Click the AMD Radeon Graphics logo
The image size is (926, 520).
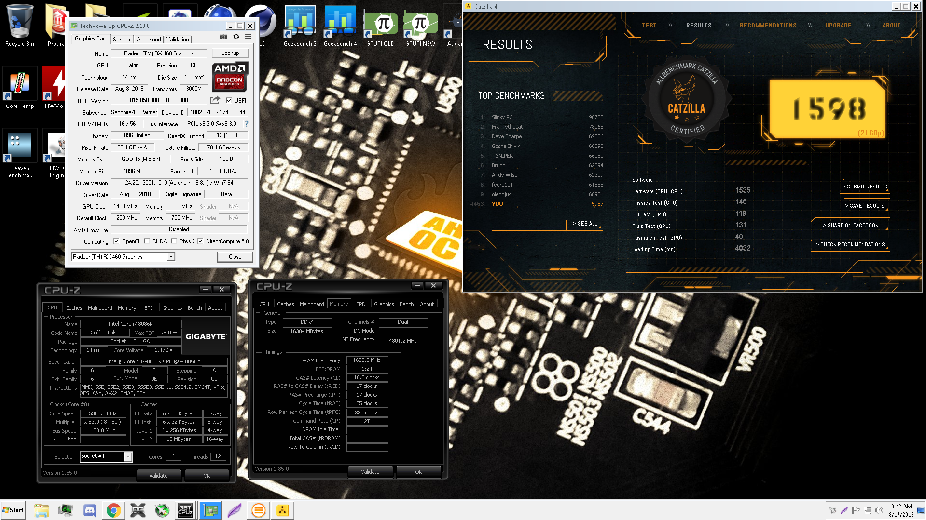(230, 77)
